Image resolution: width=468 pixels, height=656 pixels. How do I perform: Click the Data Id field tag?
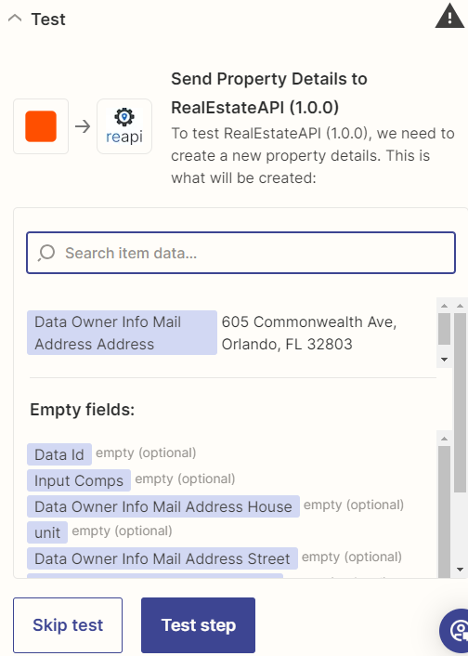59,454
